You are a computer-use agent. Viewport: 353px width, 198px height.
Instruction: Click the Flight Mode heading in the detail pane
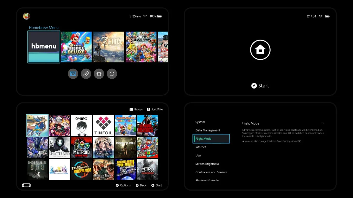click(x=250, y=123)
